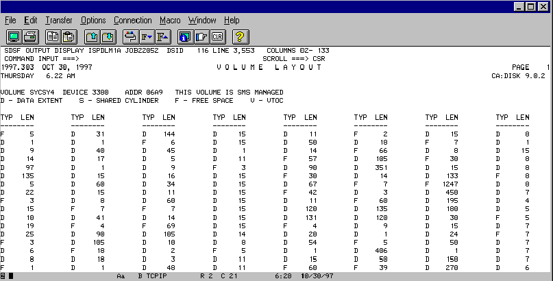Click the ADDR 06A9 text
The height and width of the screenshot is (281, 553).
(x=144, y=93)
